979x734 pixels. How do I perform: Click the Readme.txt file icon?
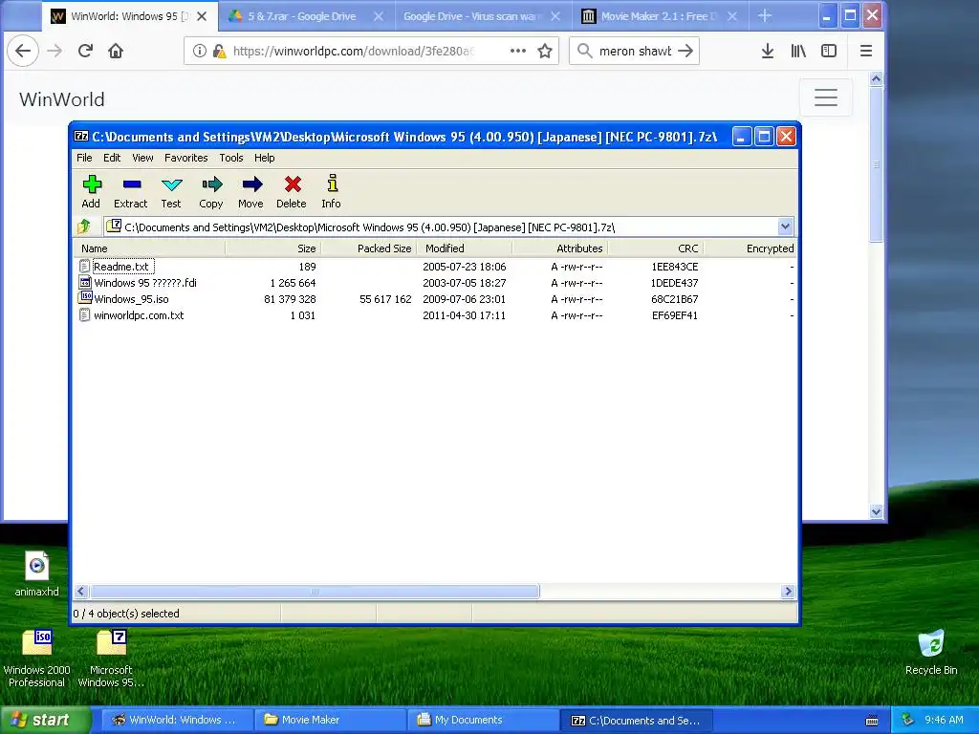click(x=84, y=267)
